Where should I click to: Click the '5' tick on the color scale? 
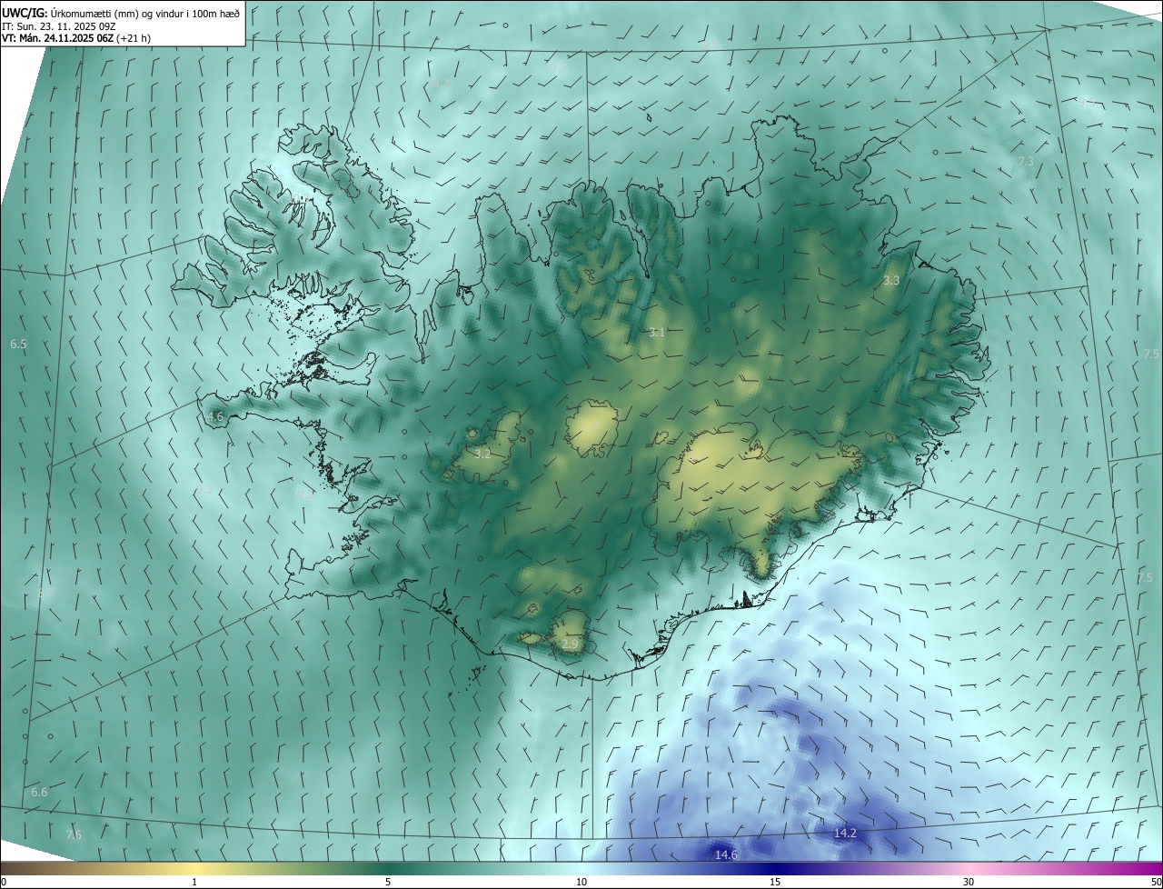tap(388, 882)
